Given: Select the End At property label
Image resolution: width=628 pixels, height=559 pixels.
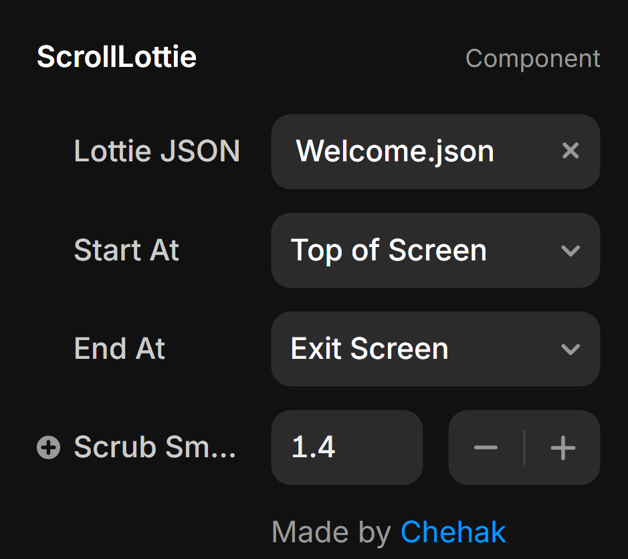Looking at the screenshot, I should pos(119,349).
